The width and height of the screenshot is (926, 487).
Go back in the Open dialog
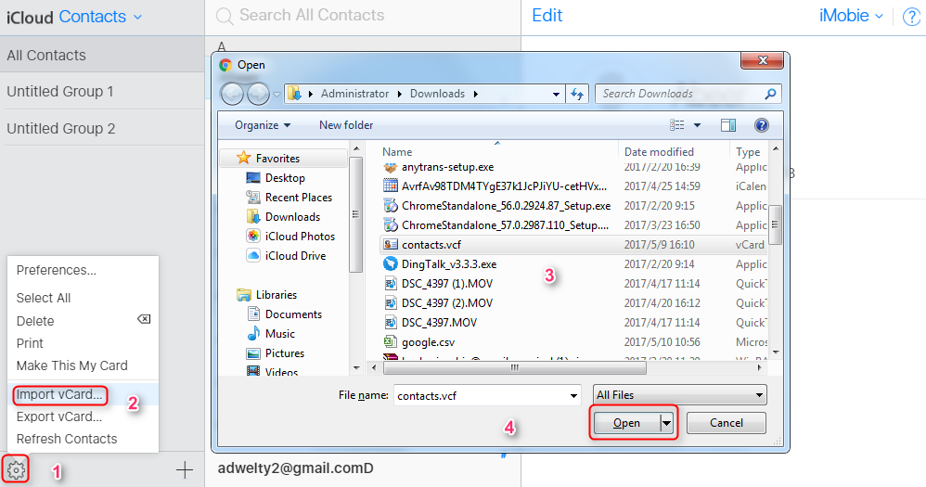coord(232,94)
